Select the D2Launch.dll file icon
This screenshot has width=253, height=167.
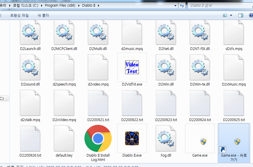30,32
